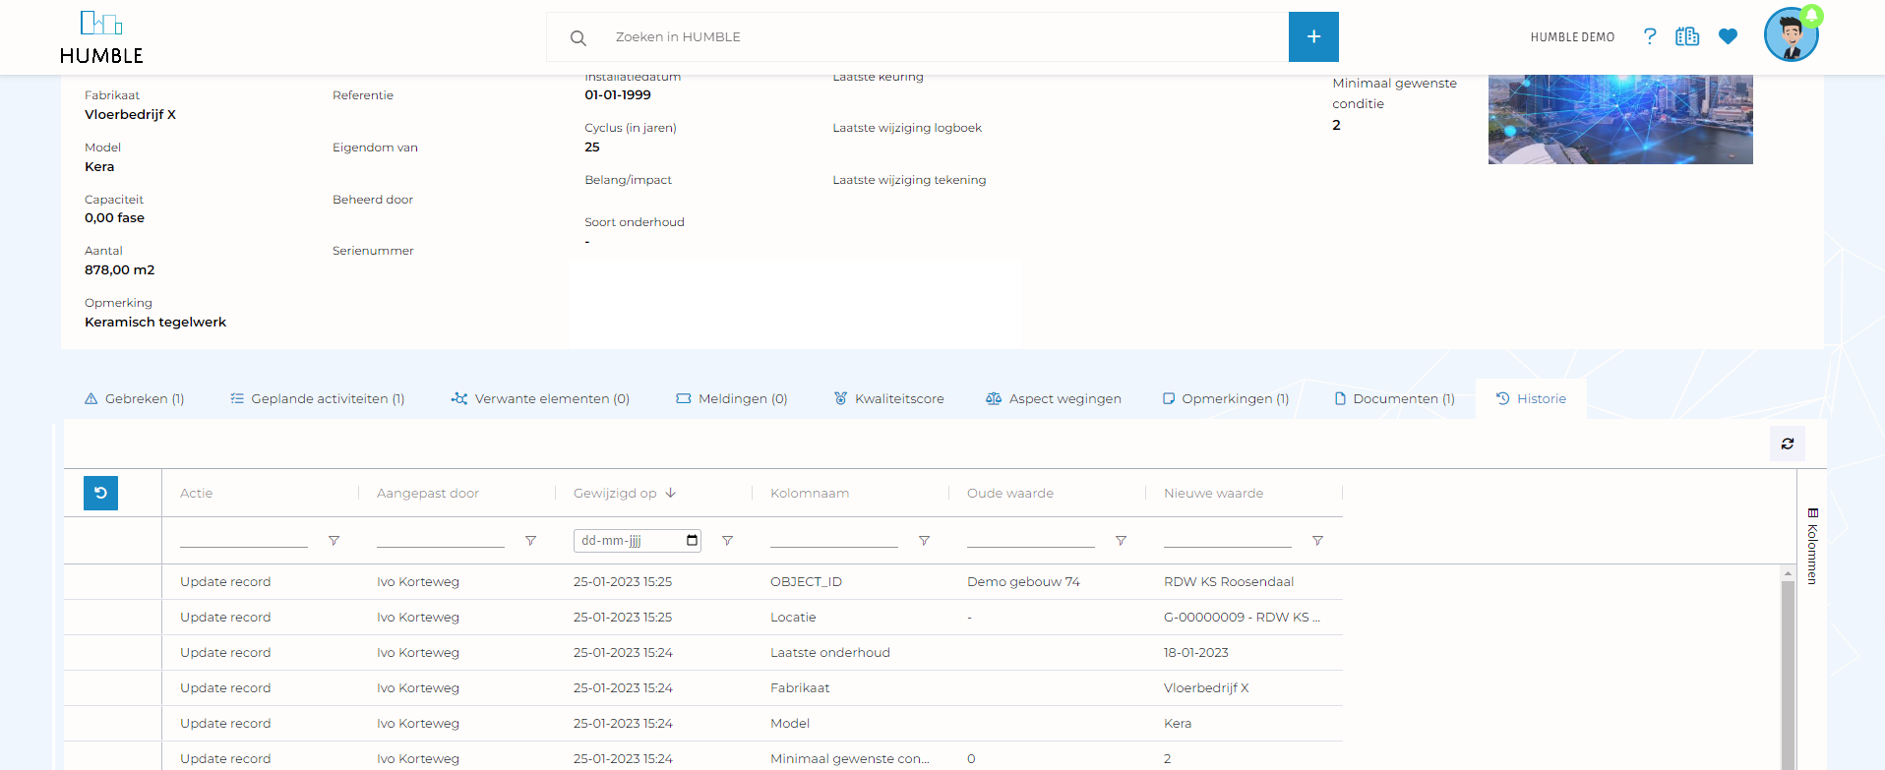Open the buildings overview icon

[x=1687, y=36]
